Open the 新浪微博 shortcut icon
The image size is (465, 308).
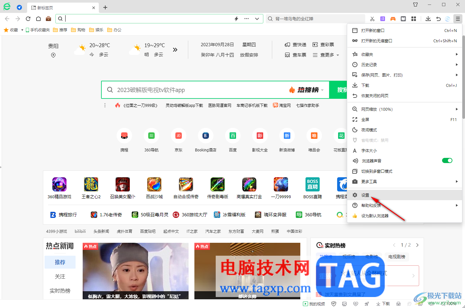coord(287,136)
